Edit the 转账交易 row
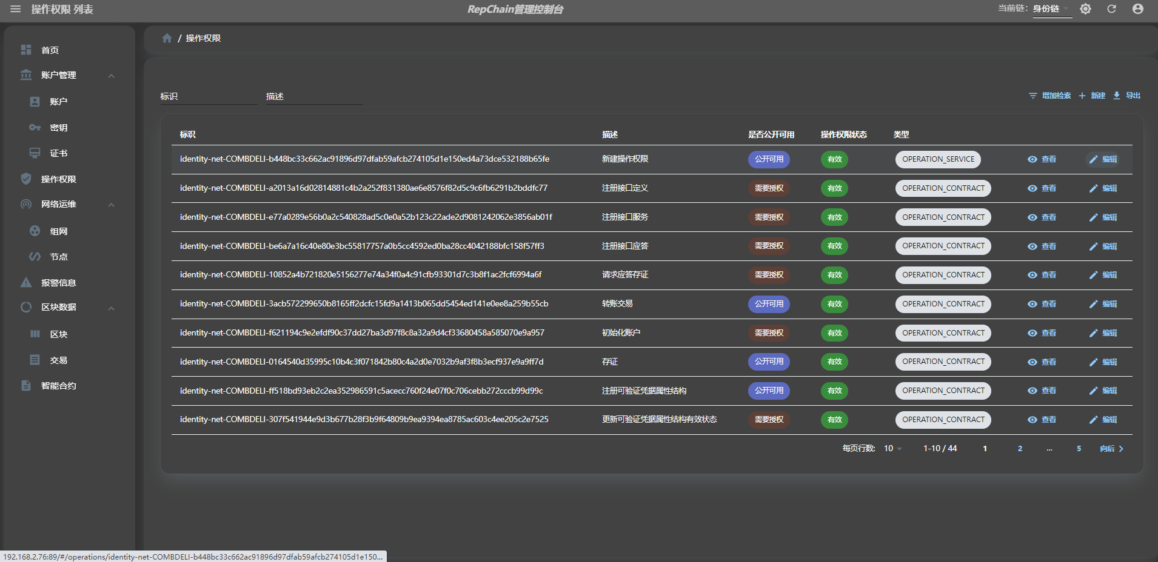This screenshot has width=1158, height=562. tap(1103, 304)
